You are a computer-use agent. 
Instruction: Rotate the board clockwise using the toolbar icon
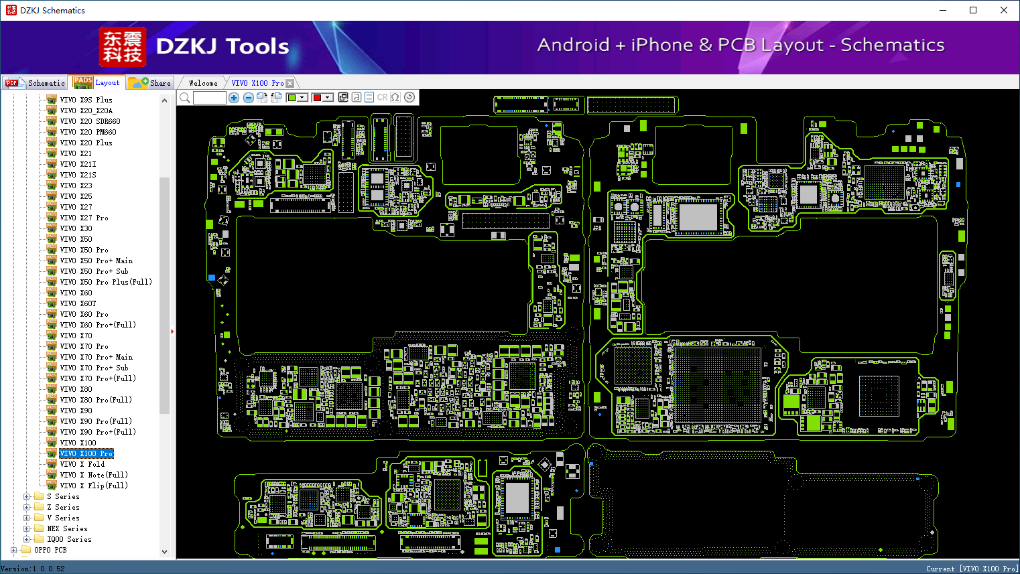pyautogui.click(x=262, y=98)
